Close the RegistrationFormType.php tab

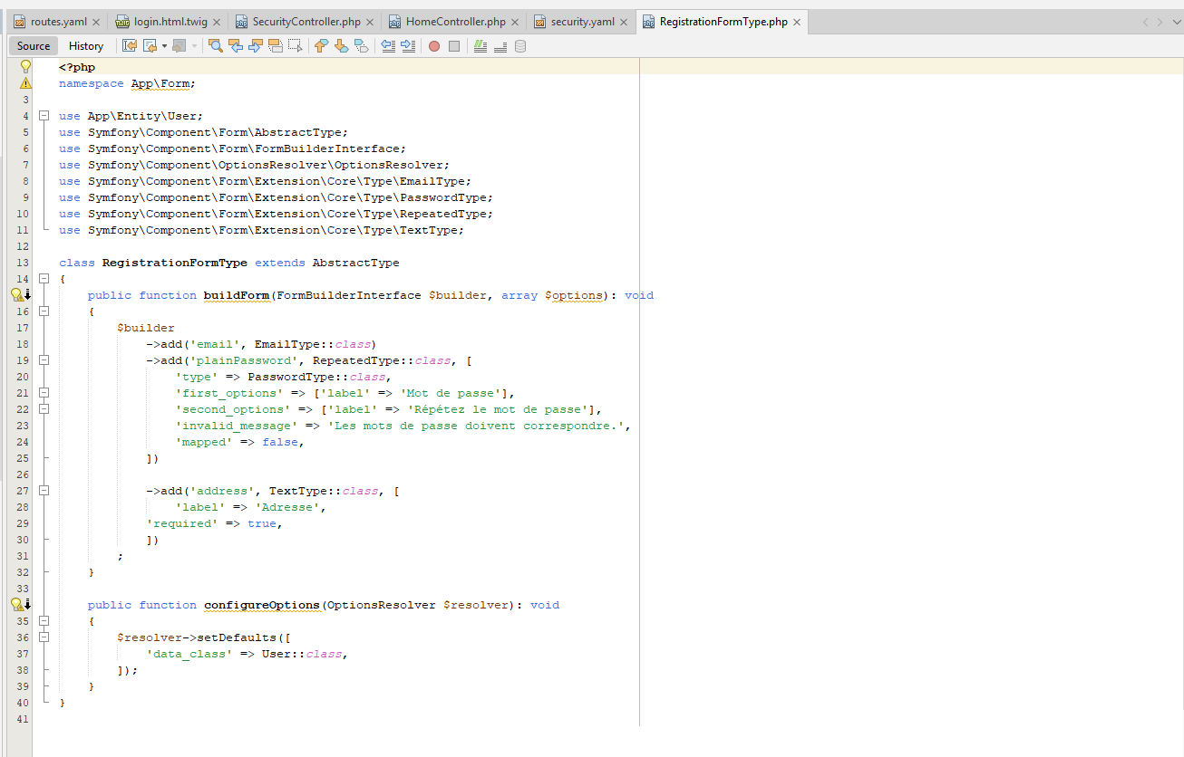point(797,22)
